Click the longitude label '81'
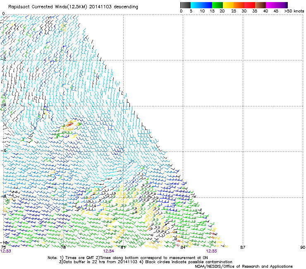This screenshot has width=306, height=269. pyautogui.click(x=123, y=247)
